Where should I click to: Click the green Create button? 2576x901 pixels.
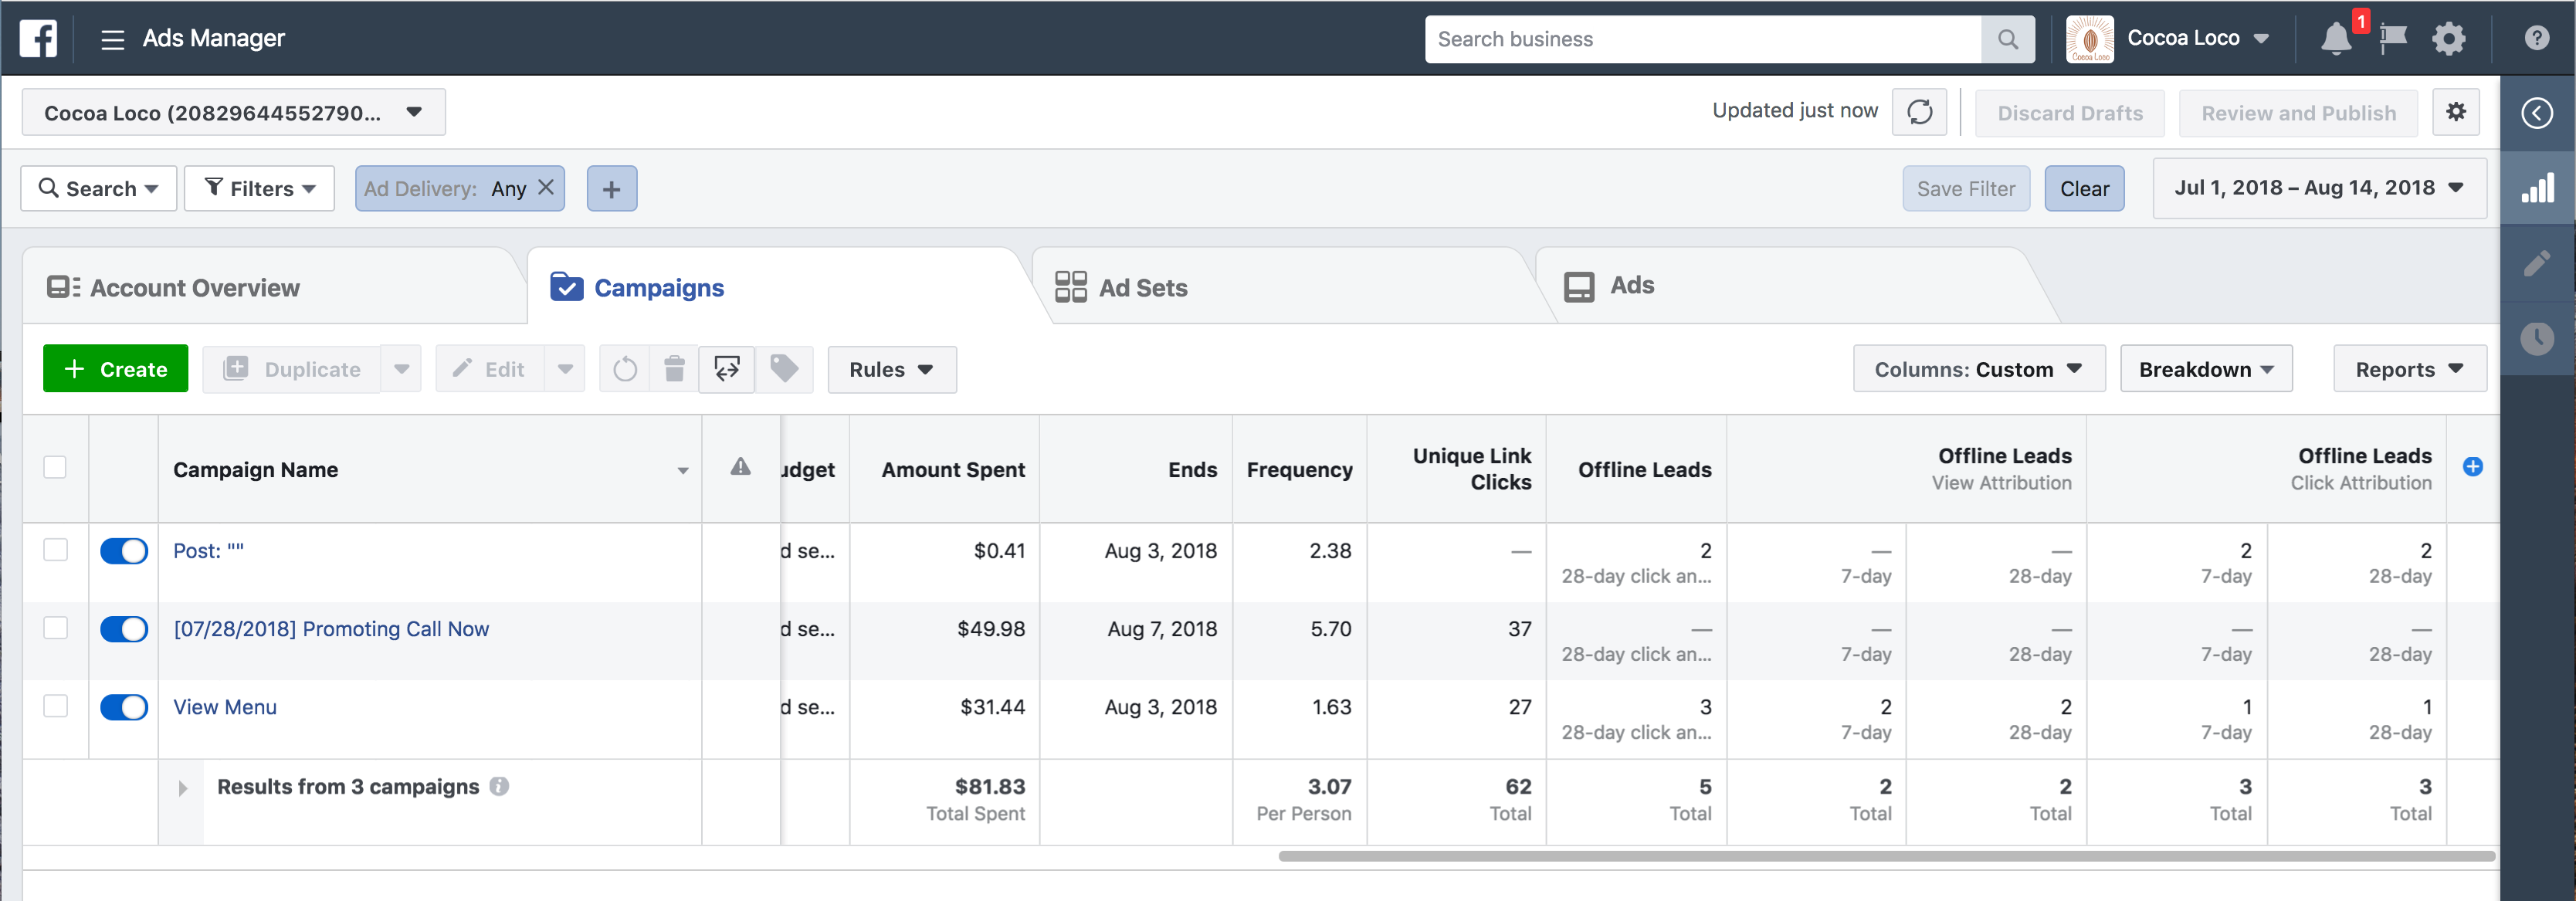click(x=115, y=369)
